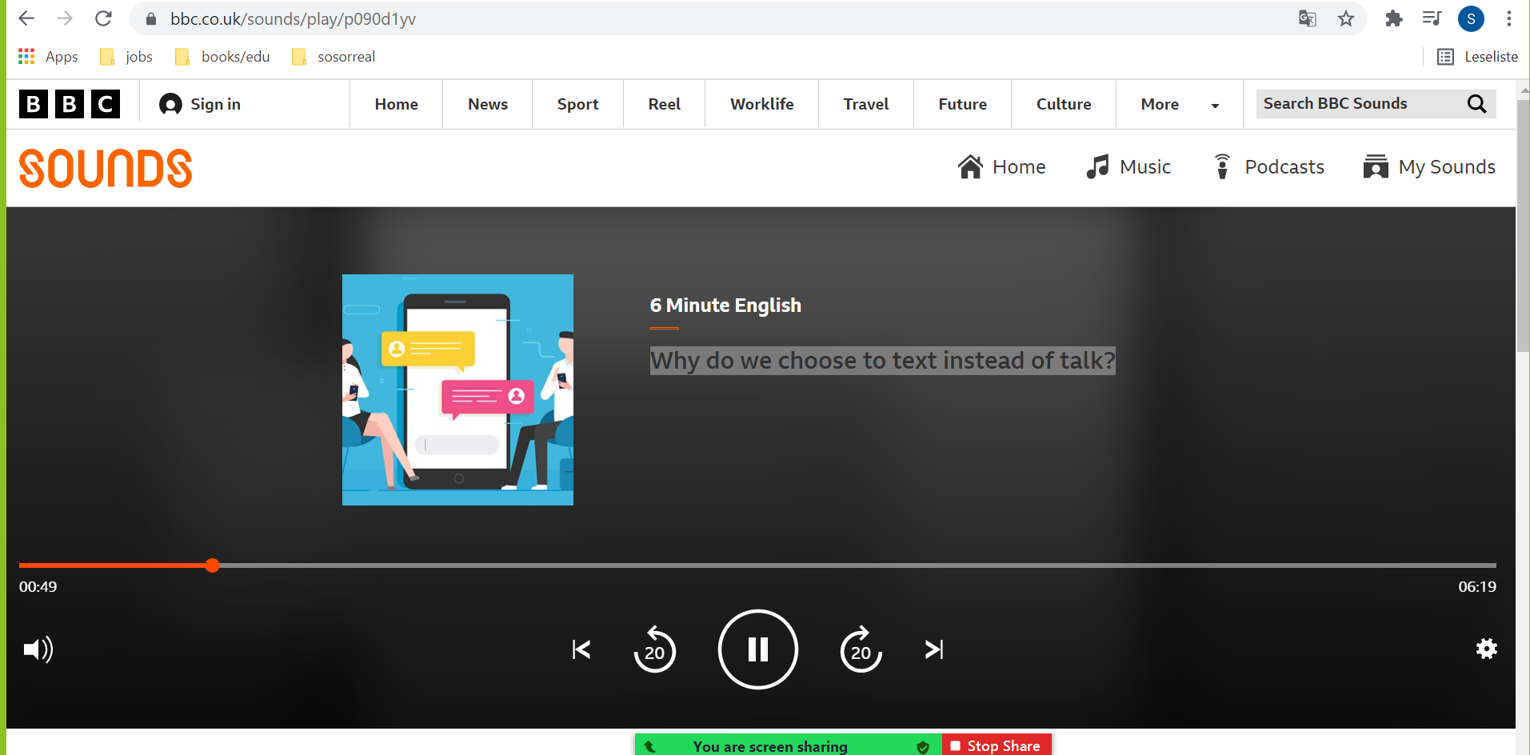
Task: Open the Apps bookmark shortcut
Action: [x=48, y=57]
